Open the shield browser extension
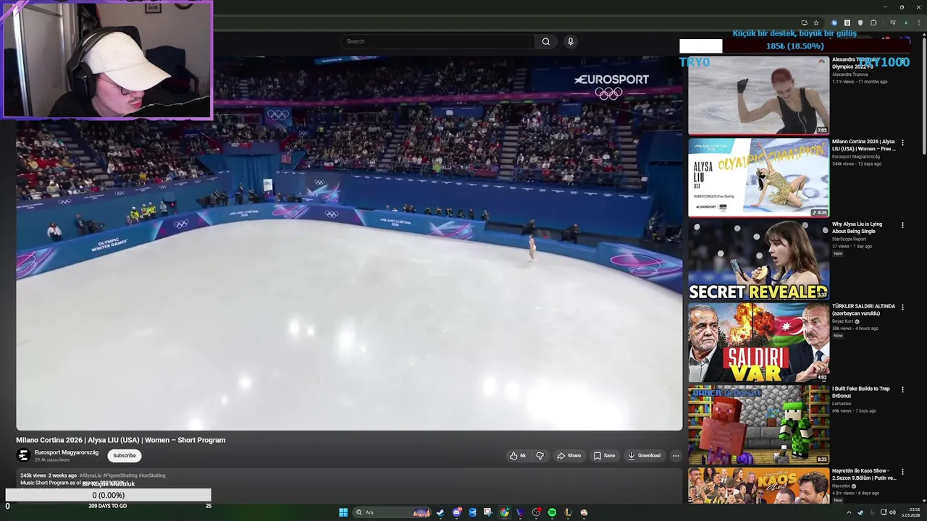This screenshot has height=521, width=927. coord(860,23)
